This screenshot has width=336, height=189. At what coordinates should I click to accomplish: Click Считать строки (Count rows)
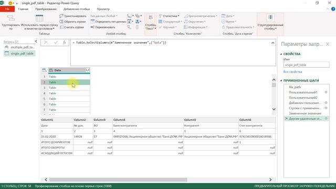pyautogui.click(x=71, y=27)
